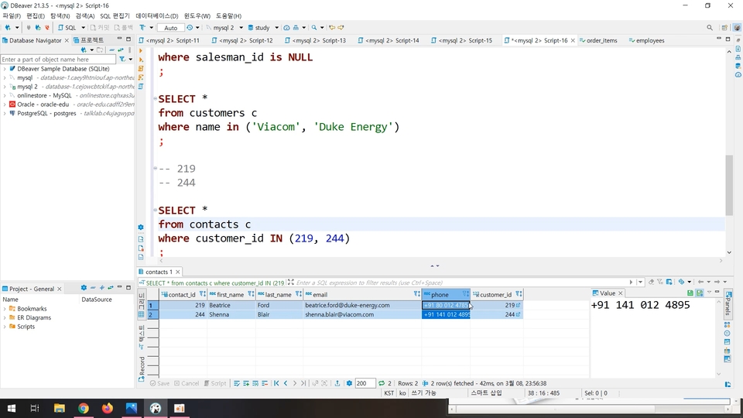This screenshot has width=743, height=418.
Task: Toggle grid view mode button
Action: pos(142,303)
